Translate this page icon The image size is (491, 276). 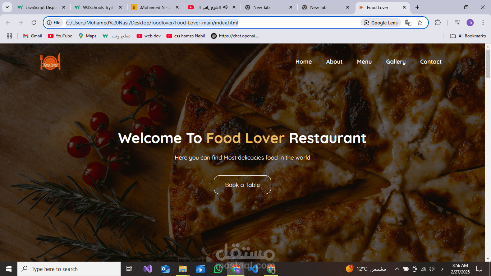coord(408,23)
